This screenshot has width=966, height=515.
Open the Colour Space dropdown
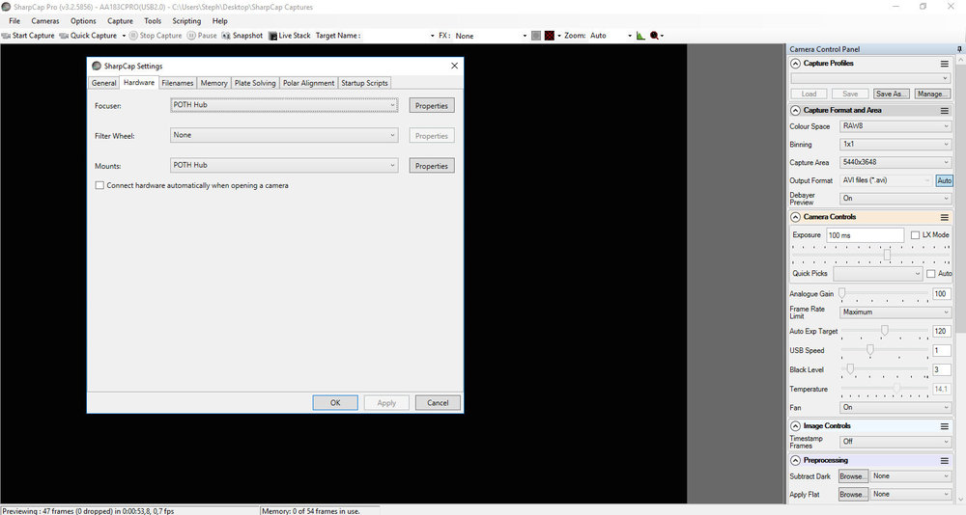[895, 126]
